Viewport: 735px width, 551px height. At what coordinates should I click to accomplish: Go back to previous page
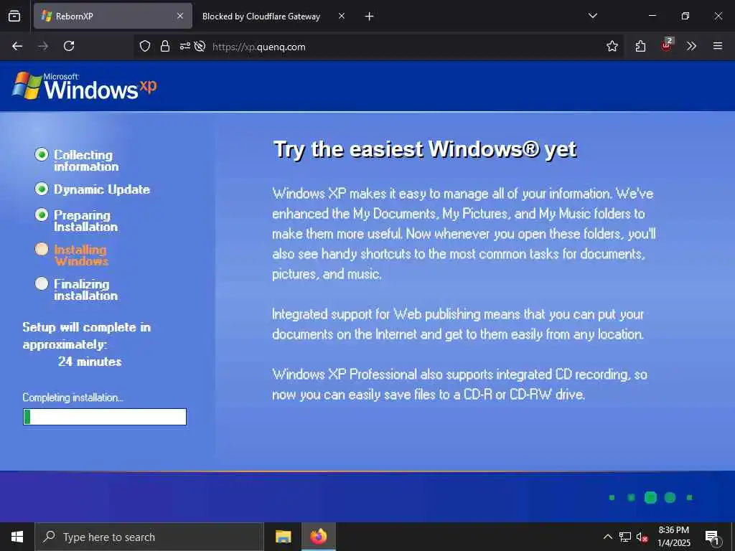click(x=17, y=46)
